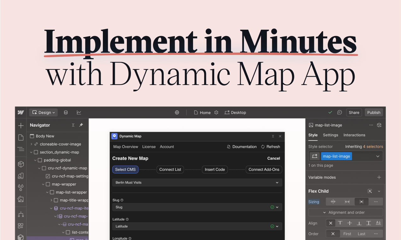Collapse padding-global node in Navigator
Screen dimensions: 401x240
(35, 160)
